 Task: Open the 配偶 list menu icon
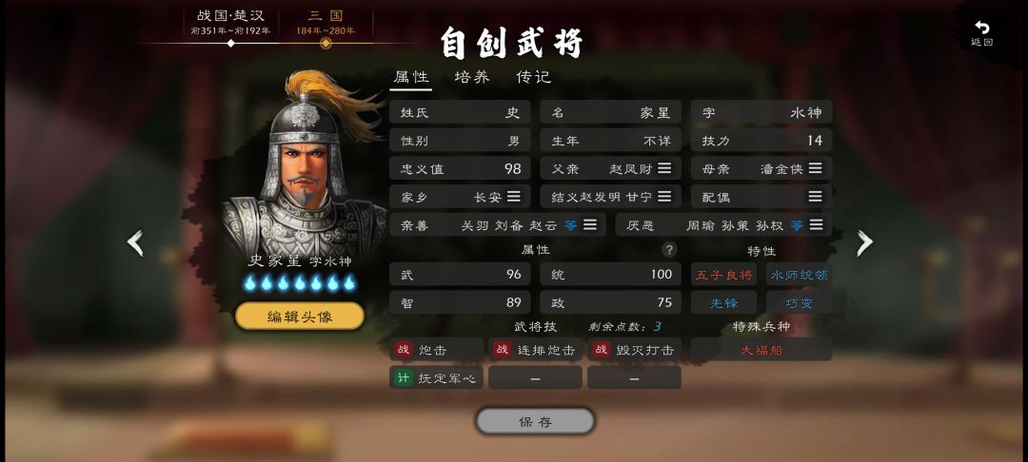815,197
